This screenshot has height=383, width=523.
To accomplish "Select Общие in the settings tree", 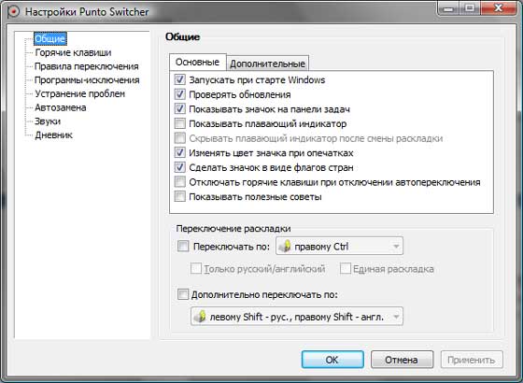I will [x=50, y=38].
